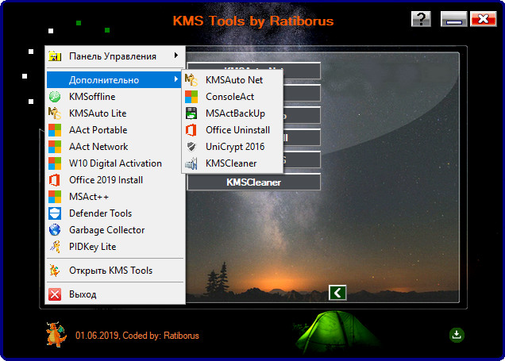The height and width of the screenshot is (361, 505).
Task: Select AAct Portable from the menu
Action: point(98,130)
